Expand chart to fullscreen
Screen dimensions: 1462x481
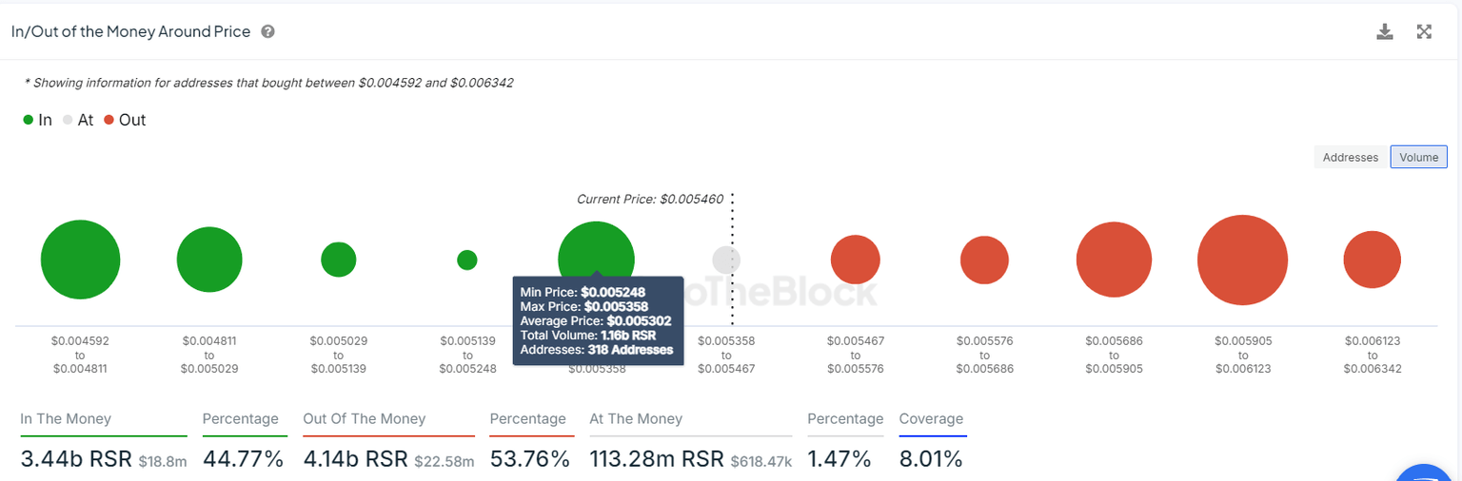pyautogui.click(x=1424, y=31)
